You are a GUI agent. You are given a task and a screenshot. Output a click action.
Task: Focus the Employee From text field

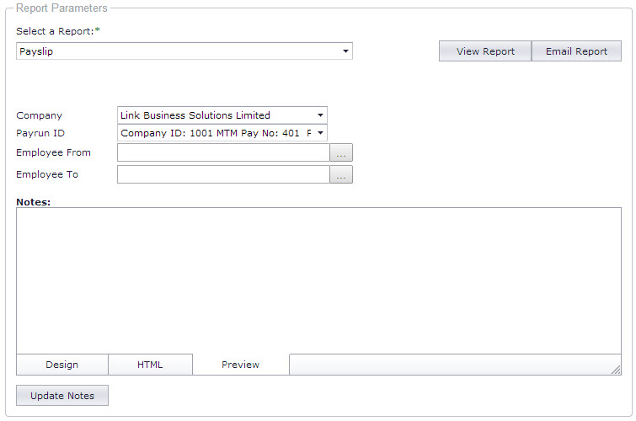coord(223,152)
